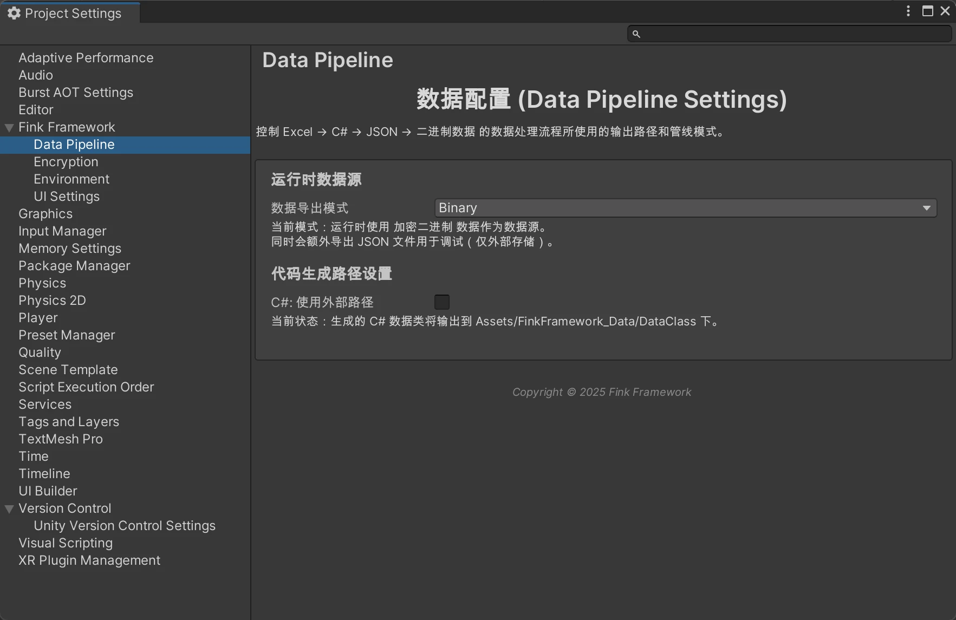The width and height of the screenshot is (956, 620).
Task: Click the magnifier icon in search box
Action: point(636,34)
